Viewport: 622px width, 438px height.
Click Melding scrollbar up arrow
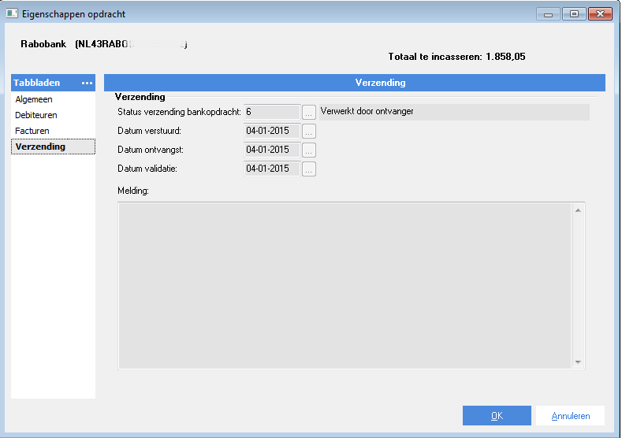click(x=578, y=210)
